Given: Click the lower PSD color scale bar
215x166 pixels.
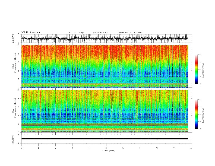Looking at the screenshot, I should coord(196,114).
